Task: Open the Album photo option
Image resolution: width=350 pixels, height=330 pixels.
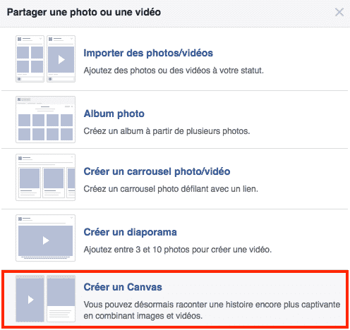Action: click(114, 114)
